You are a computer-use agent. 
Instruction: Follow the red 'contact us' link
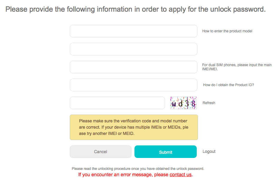click(x=180, y=174)
